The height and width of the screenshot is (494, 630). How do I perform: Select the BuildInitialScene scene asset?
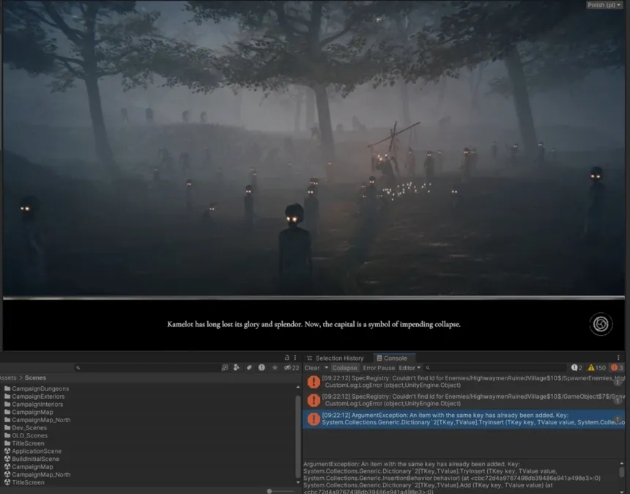pos(31,459)
